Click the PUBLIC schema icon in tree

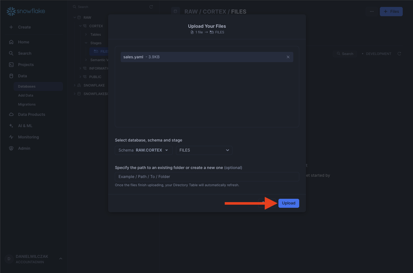click(x=85, y=77)
